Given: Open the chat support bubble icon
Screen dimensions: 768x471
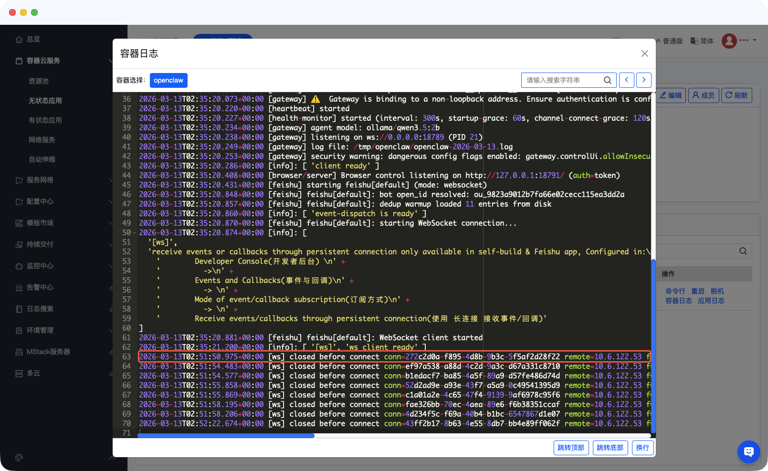Looking at the screenshot, I should click(748, 451).
